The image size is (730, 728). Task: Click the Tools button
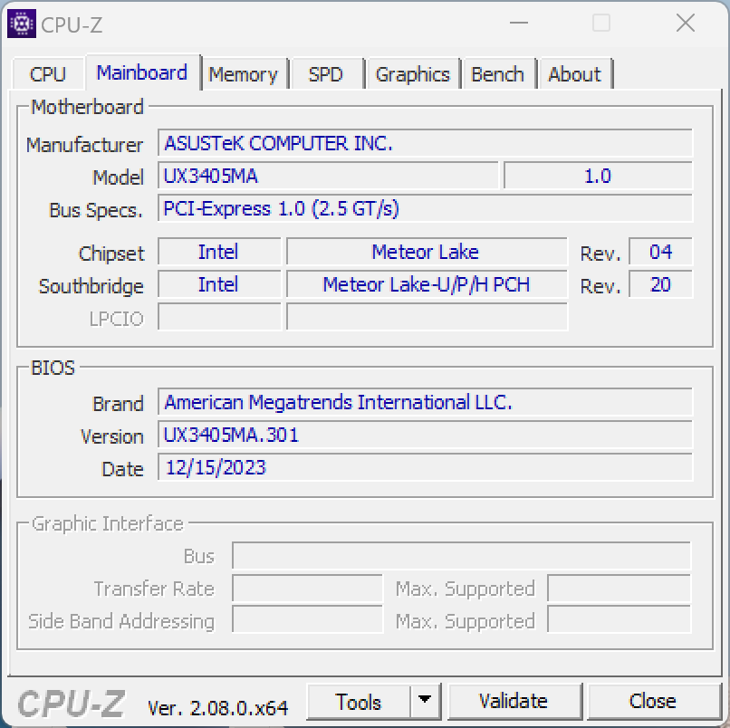coord(359,702)
